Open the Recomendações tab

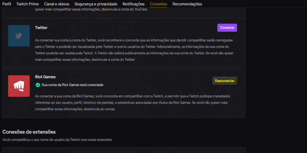pos(187,4)
